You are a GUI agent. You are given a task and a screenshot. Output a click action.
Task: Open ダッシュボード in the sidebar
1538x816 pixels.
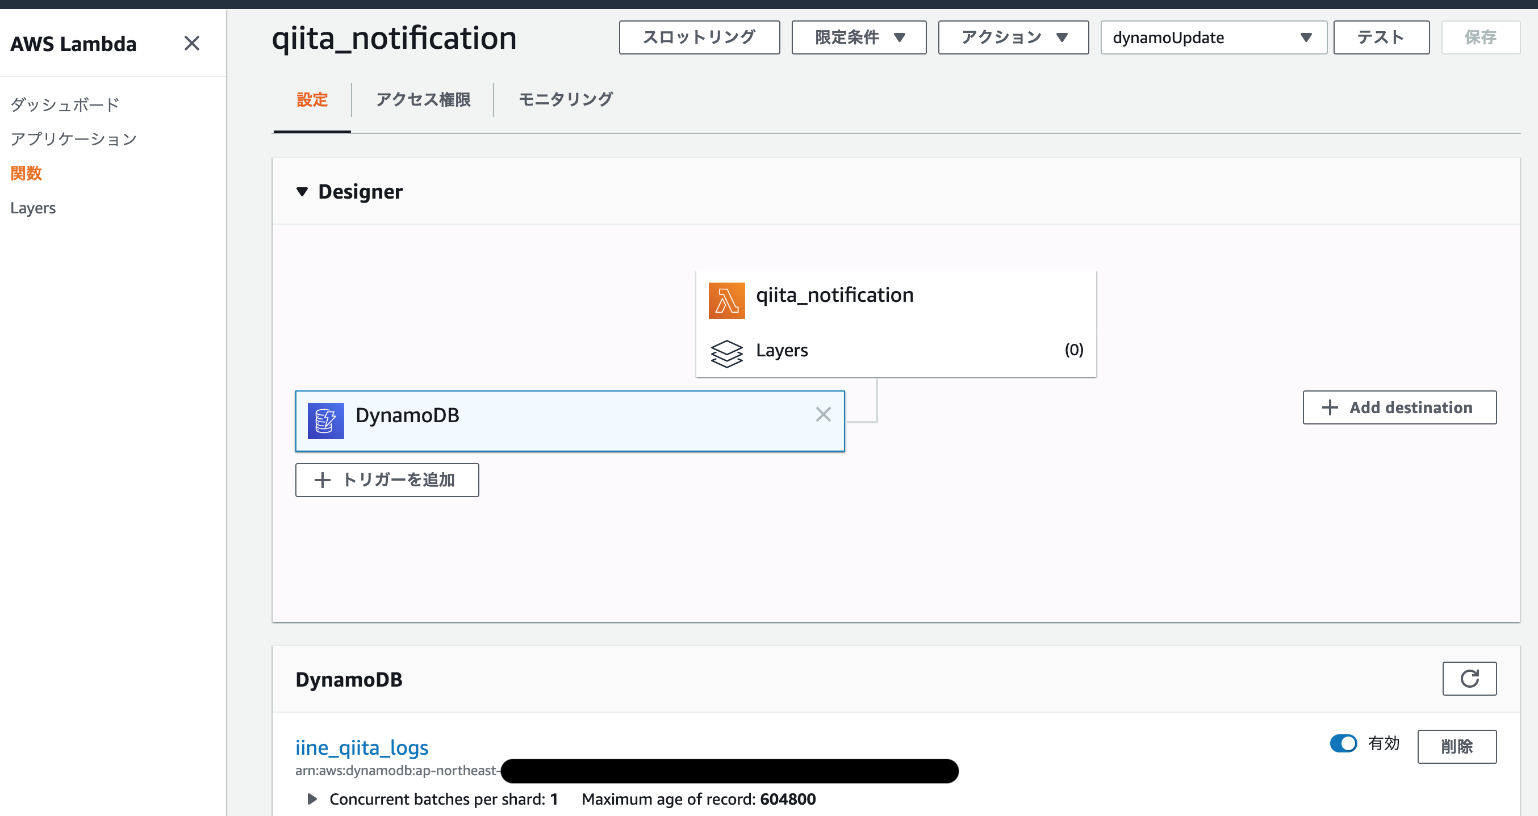click(65, 105)
